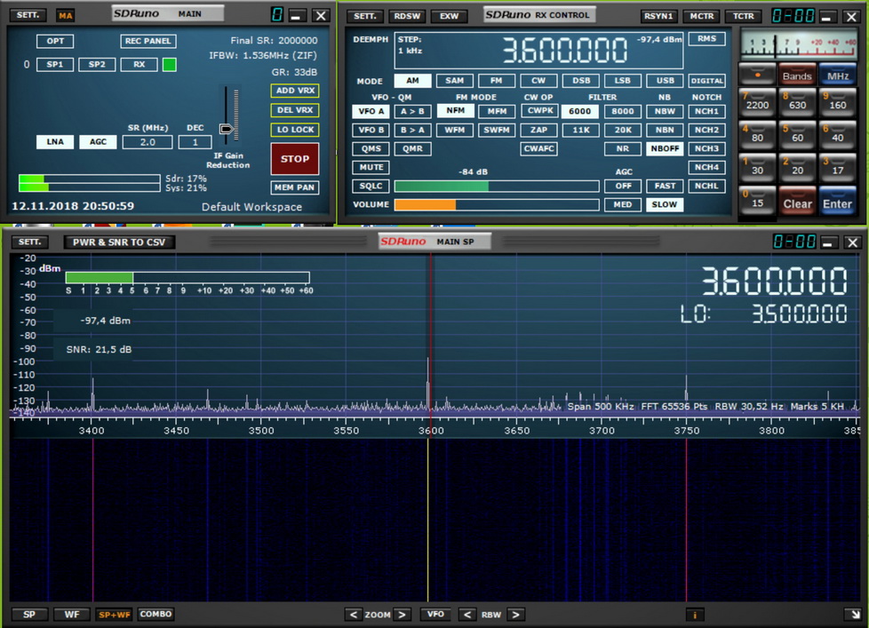The image size is (869, 628).
Task: Open SETT. in the Main panel
Action: click(28, 15)
